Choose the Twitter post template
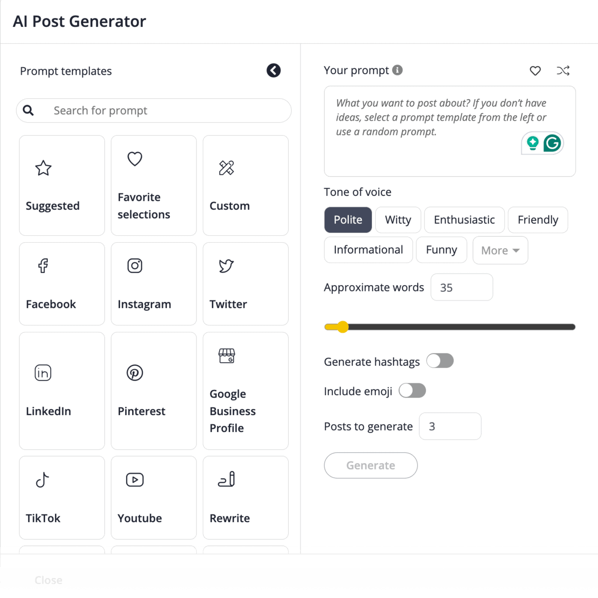This screenshot has width=598, height=598. [245, 284]
